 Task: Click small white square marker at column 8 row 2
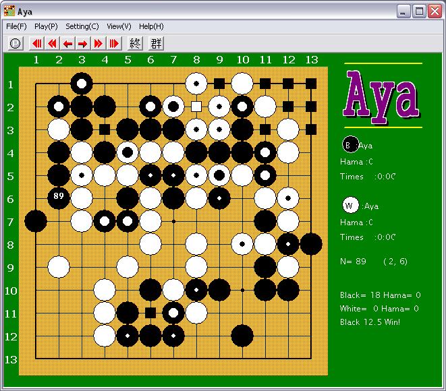tap(196, 107)
